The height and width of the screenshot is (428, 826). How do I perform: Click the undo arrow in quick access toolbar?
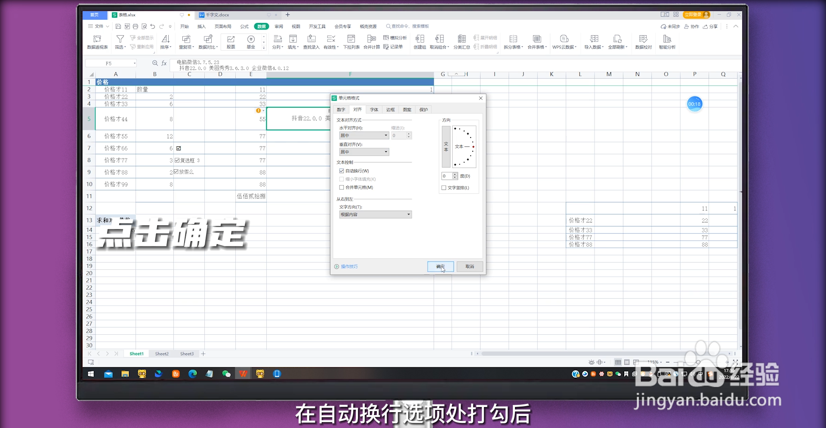click(x=153, y=27)
